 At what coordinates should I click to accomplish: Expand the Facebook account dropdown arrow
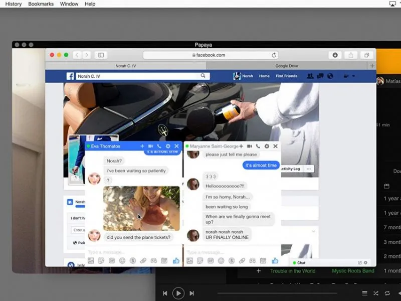point(353,76)
